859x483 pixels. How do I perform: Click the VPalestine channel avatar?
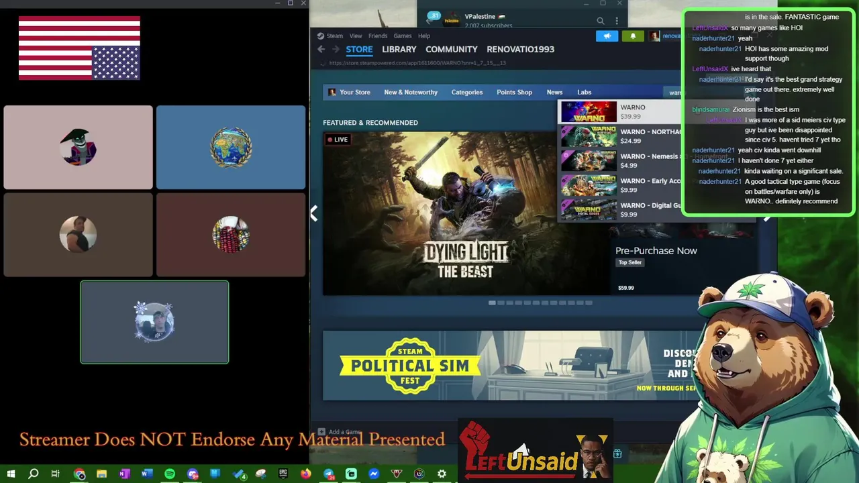(452, 19)
